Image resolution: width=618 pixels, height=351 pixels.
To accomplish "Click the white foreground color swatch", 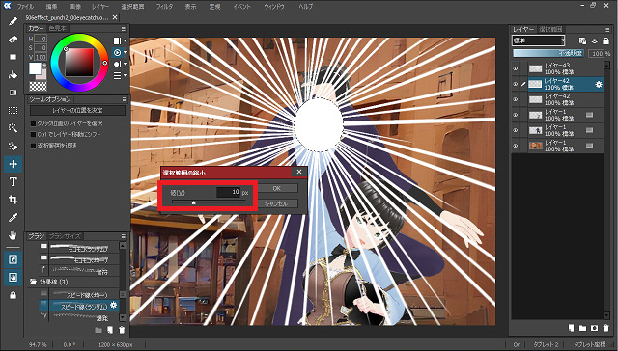I will click(x=35, y=68).
